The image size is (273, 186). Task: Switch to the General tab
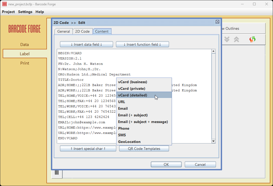63,31
